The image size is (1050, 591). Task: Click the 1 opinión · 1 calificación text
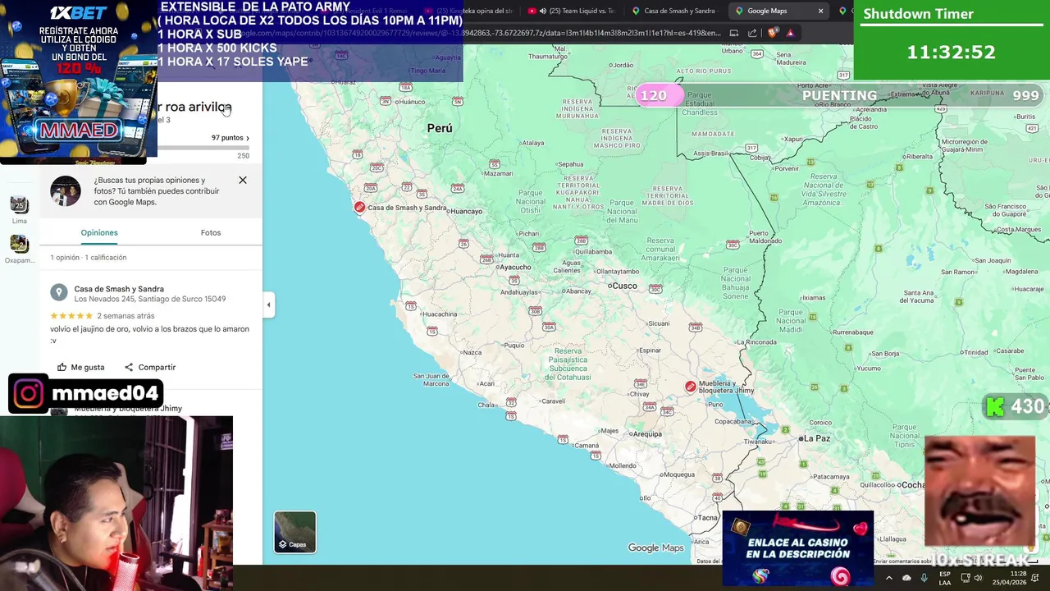pyautogui.click(x=89, y=257)
